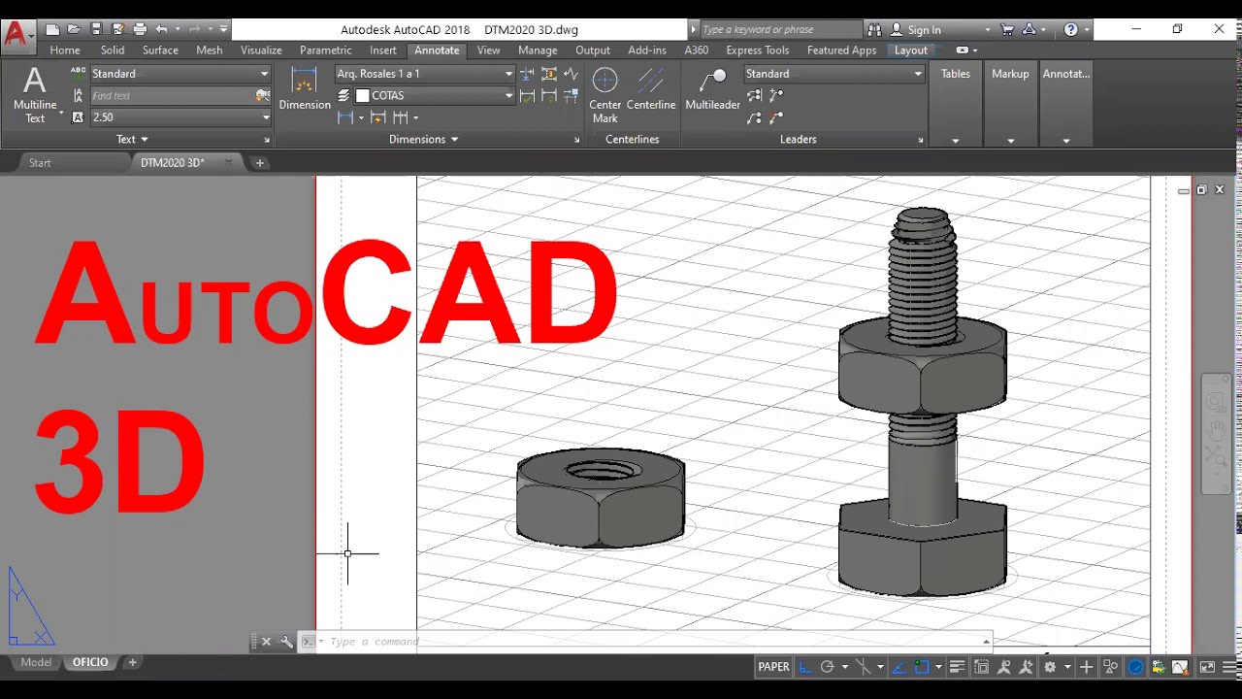The height and width of the screenshot is (699, 1242).
Task: Toggle PAPER space in status bar
Action: (773, 667)
